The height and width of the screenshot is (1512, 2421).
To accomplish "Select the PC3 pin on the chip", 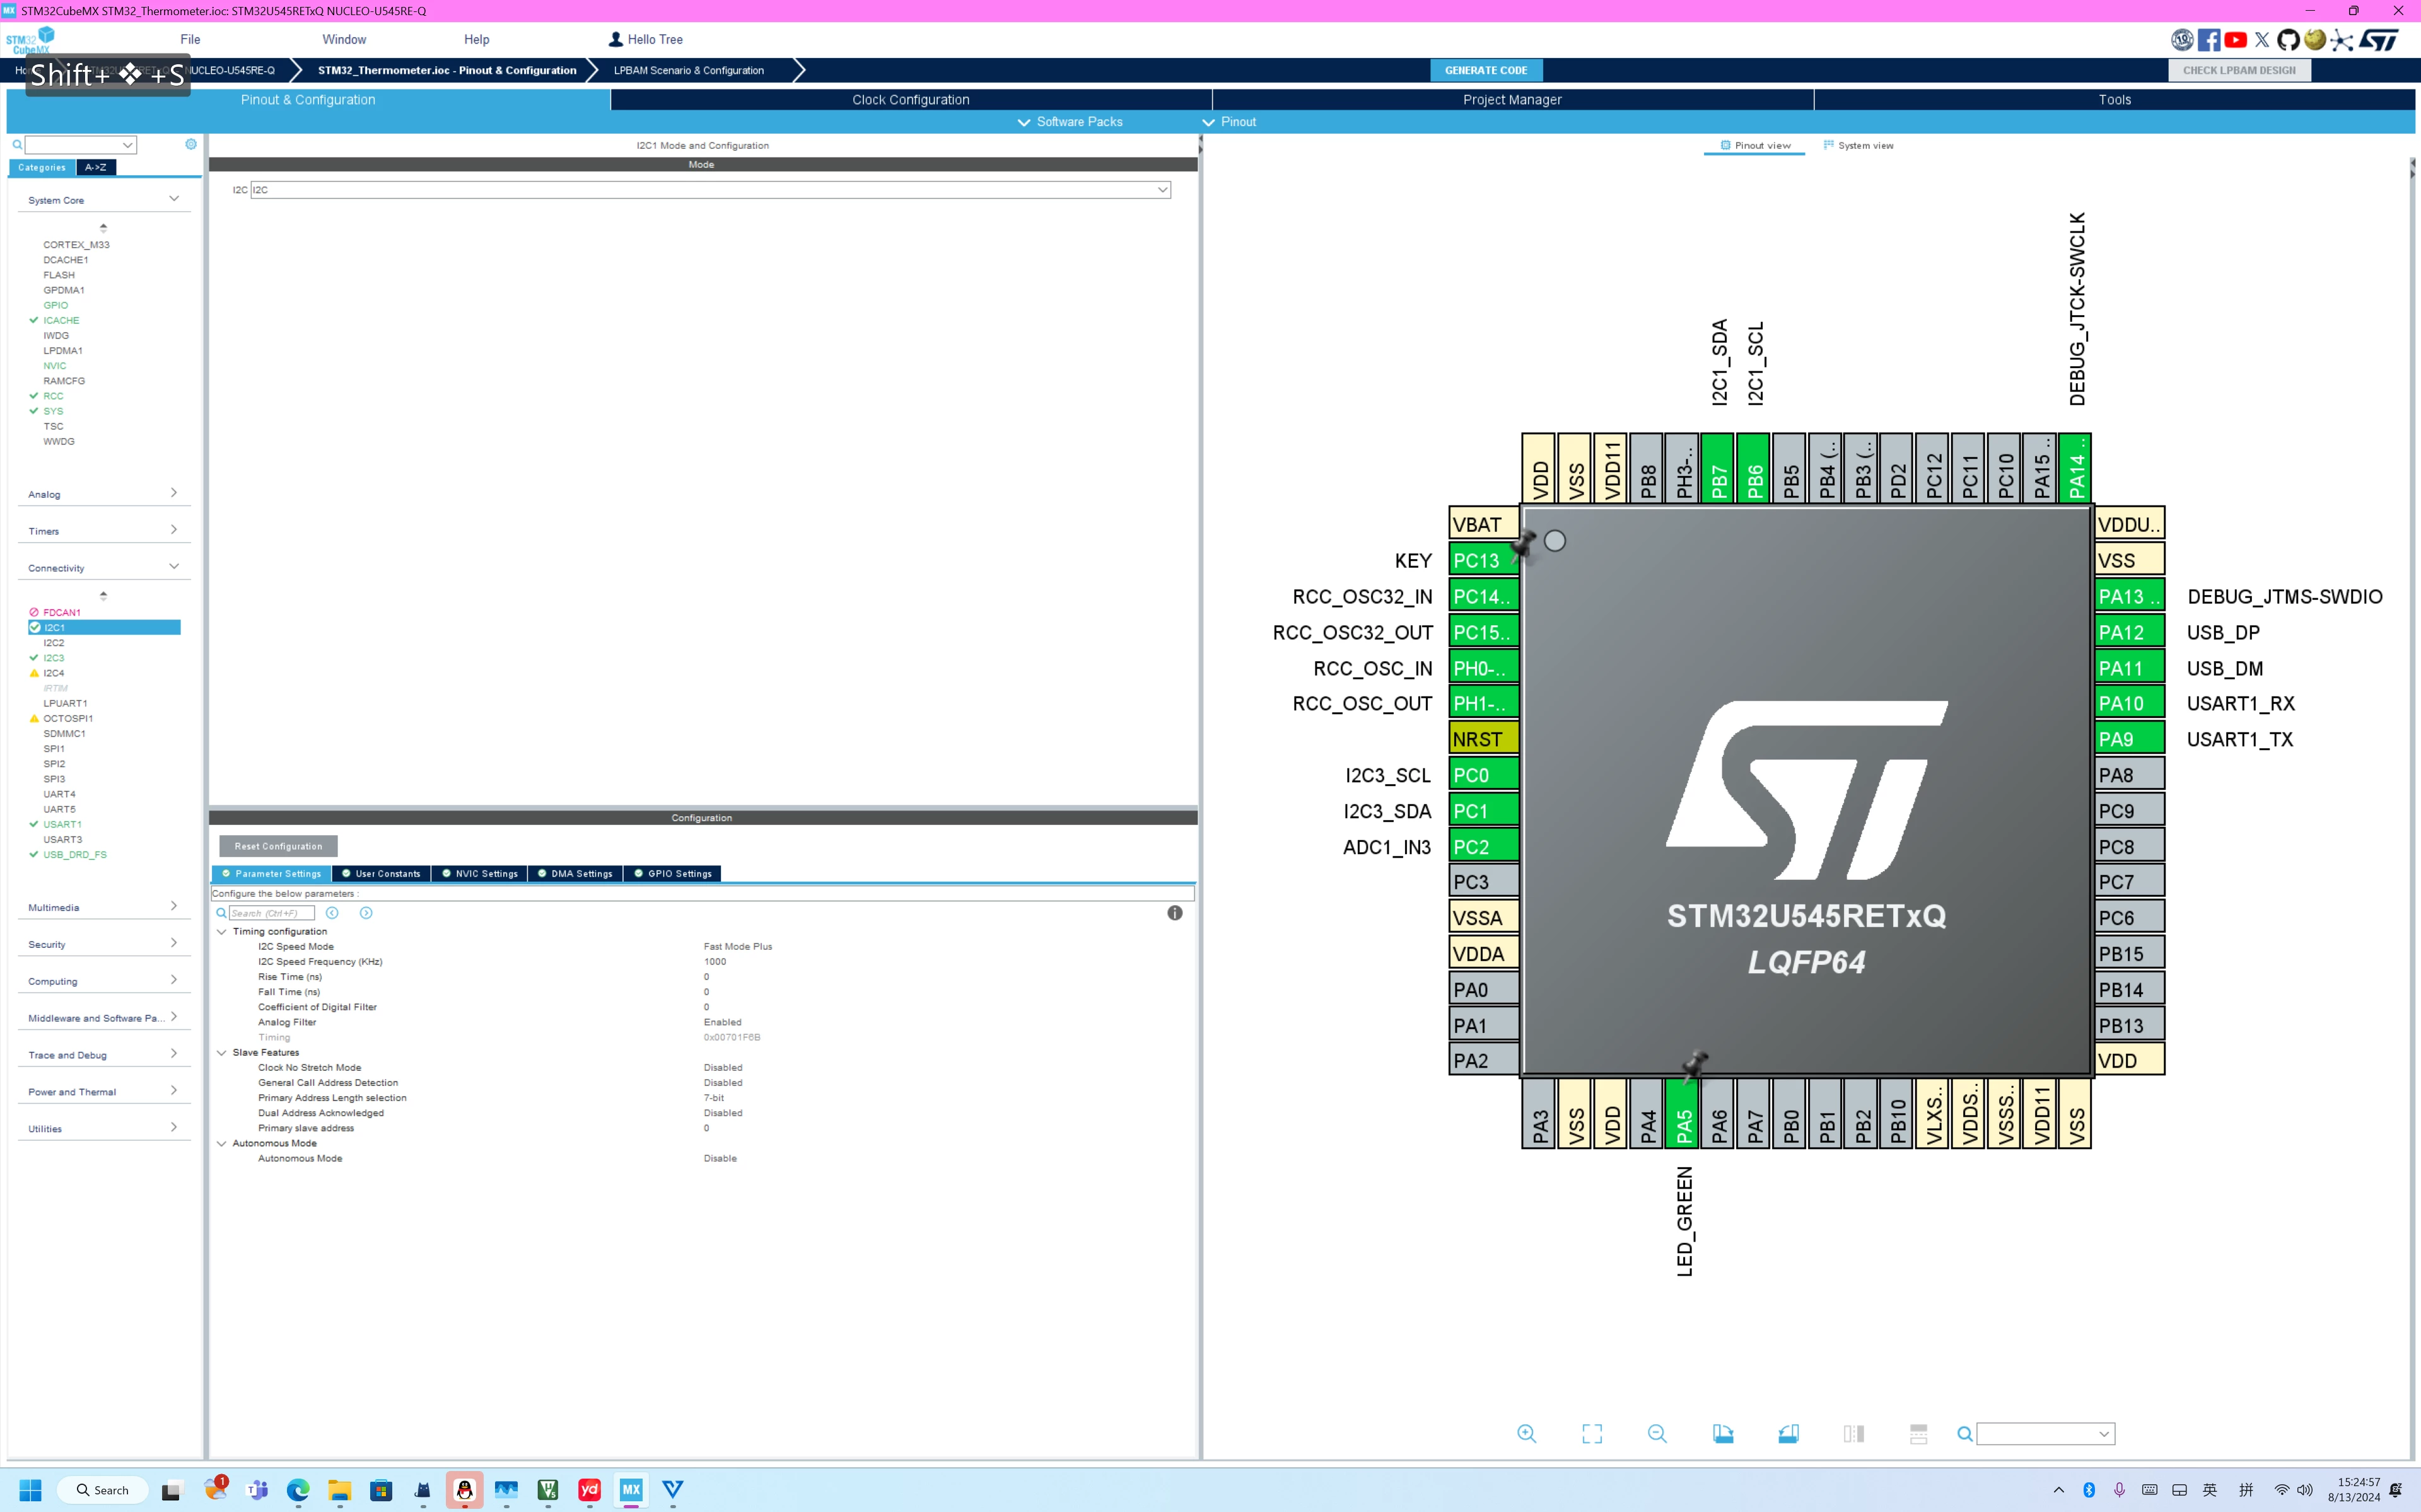I will pyautogui.click(x=1484, y=882).
